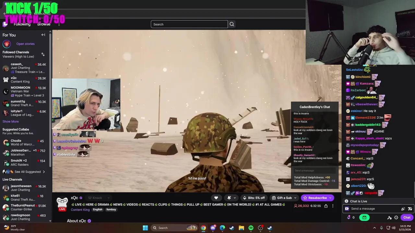This screenshot has width=415, height=233.
Task: Show hidden system tray icons
Action: (x=374, y=228)
